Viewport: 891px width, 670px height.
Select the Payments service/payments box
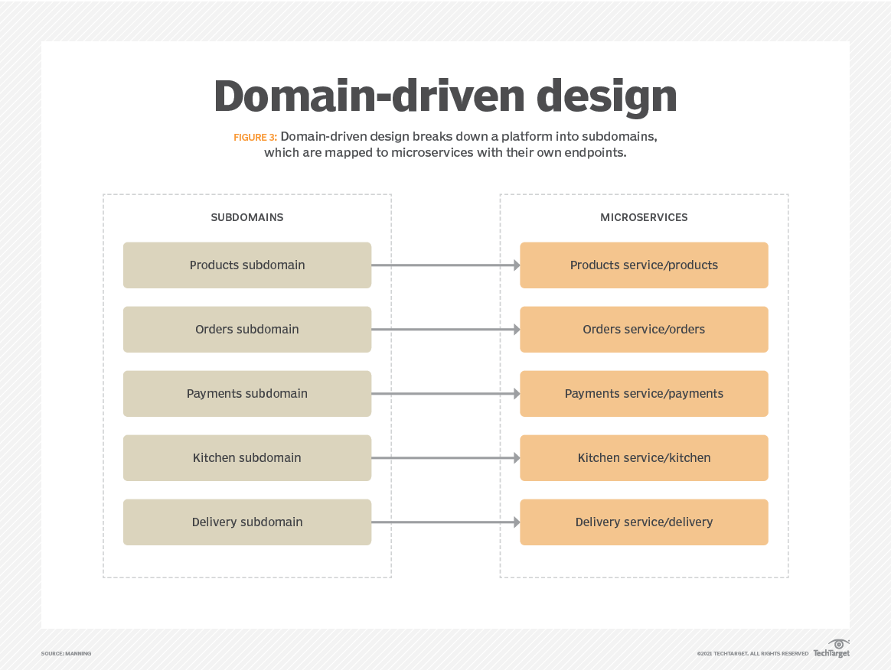coord(644,393)
